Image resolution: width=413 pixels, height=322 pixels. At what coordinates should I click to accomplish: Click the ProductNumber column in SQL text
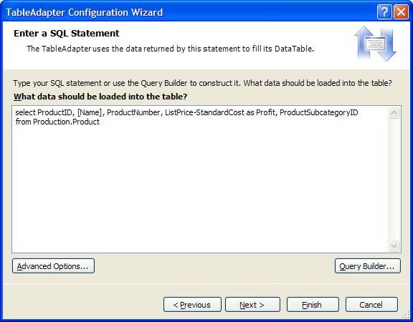(x=133, y=112)
